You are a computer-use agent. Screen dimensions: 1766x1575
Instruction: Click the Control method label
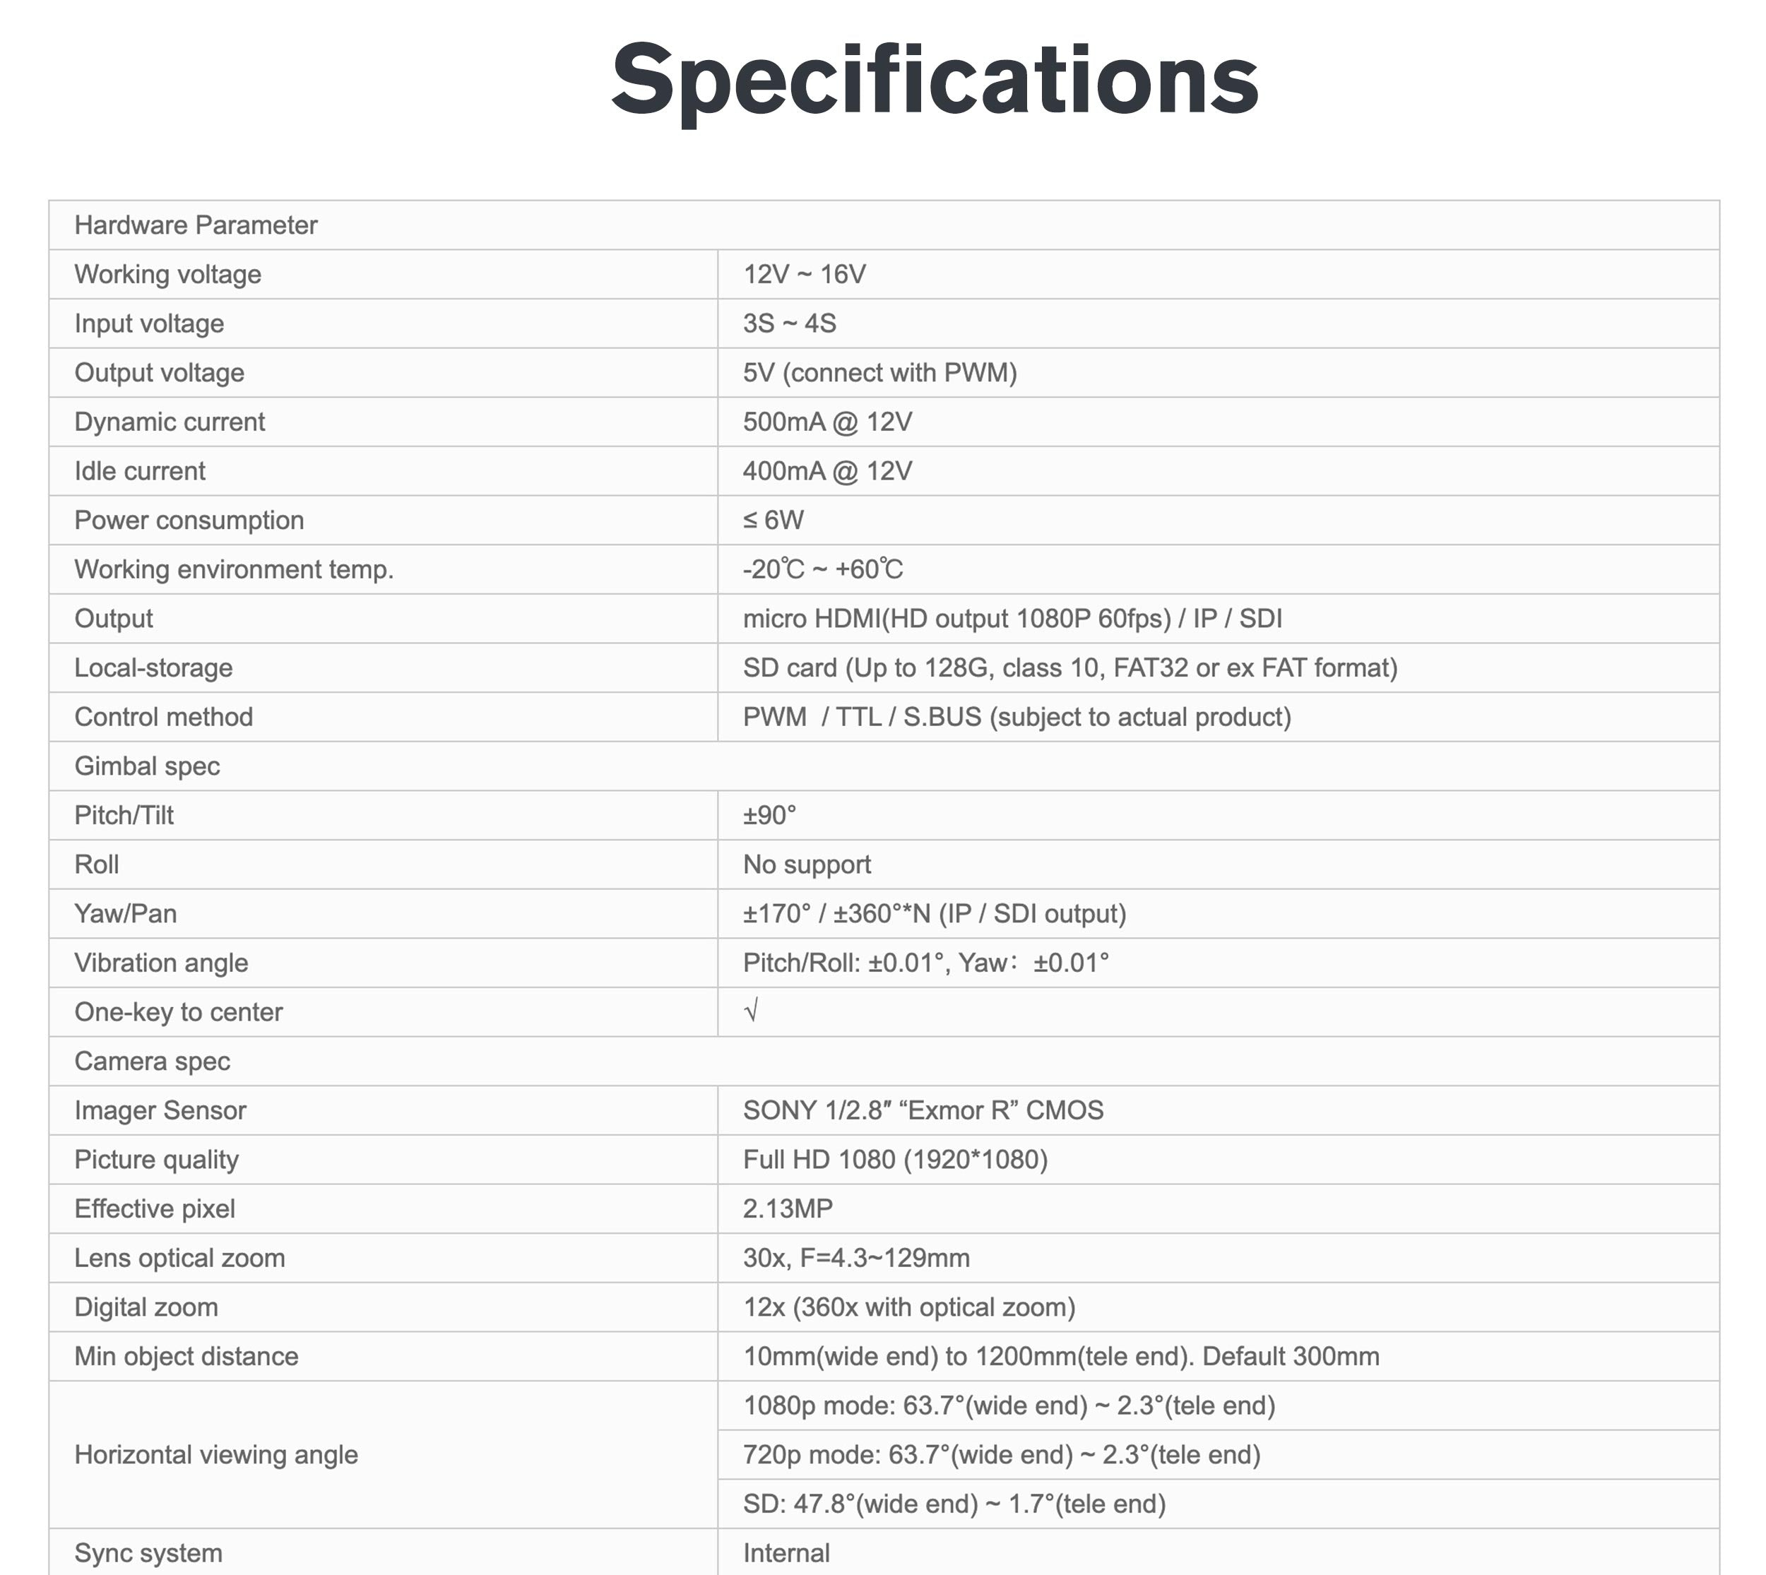coord(164,718)
